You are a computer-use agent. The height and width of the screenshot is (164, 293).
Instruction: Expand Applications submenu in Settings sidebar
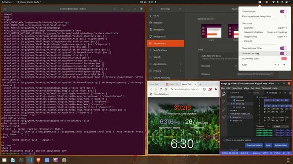pos(181,64)
